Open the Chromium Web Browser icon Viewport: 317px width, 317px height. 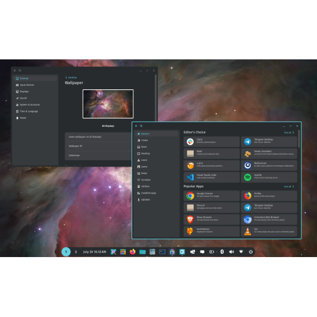click(x=248, y=220)
